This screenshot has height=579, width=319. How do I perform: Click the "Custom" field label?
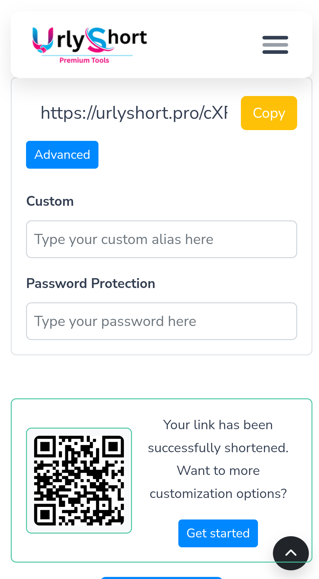(50, 201)
